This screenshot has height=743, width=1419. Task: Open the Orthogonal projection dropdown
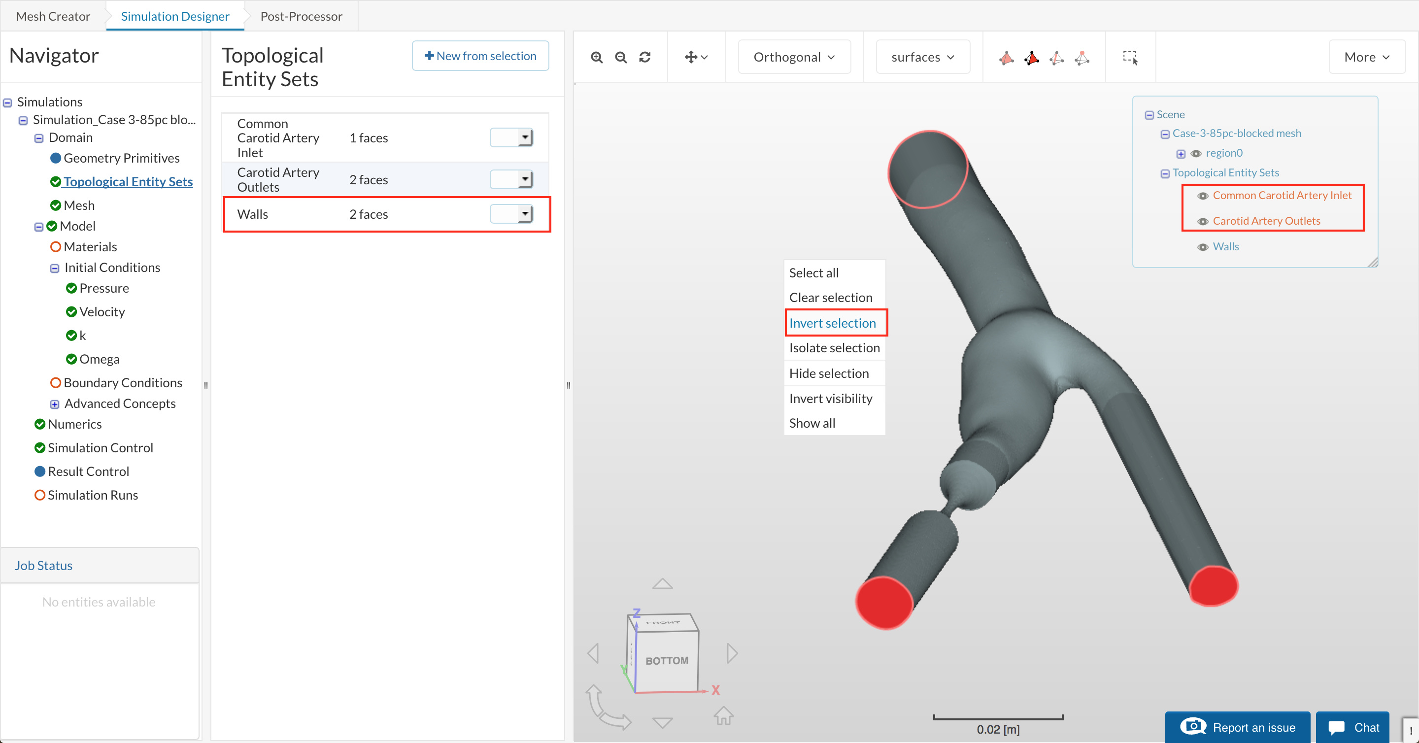(794, 57)
